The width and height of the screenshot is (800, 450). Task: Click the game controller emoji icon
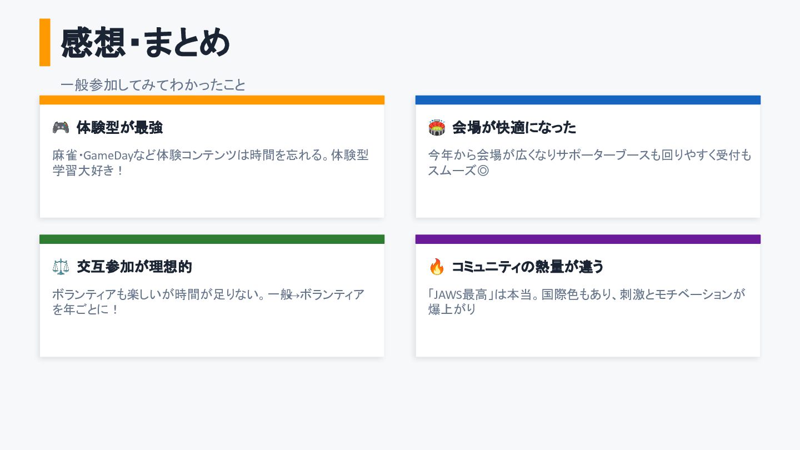61,127
